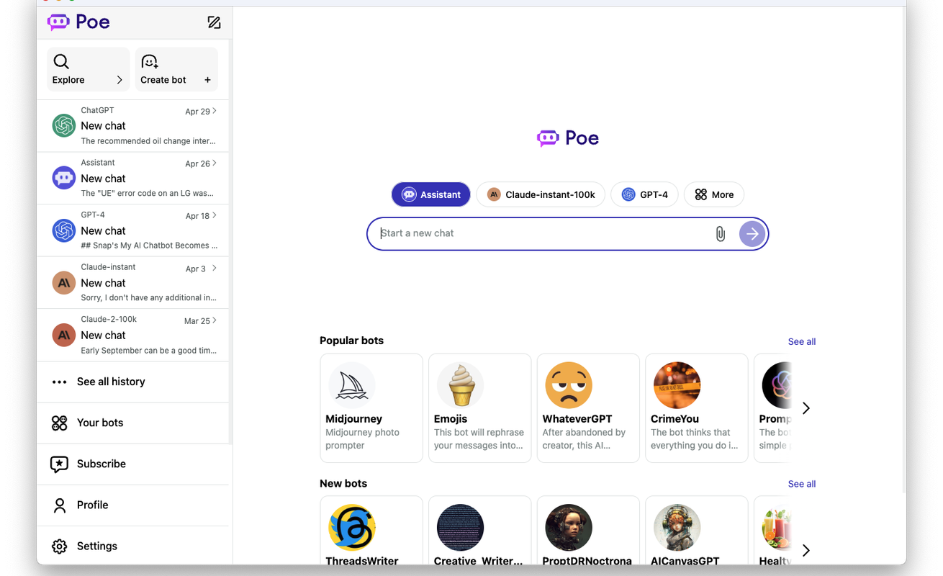Click the plus sign on Create bot

pos(207,80)
